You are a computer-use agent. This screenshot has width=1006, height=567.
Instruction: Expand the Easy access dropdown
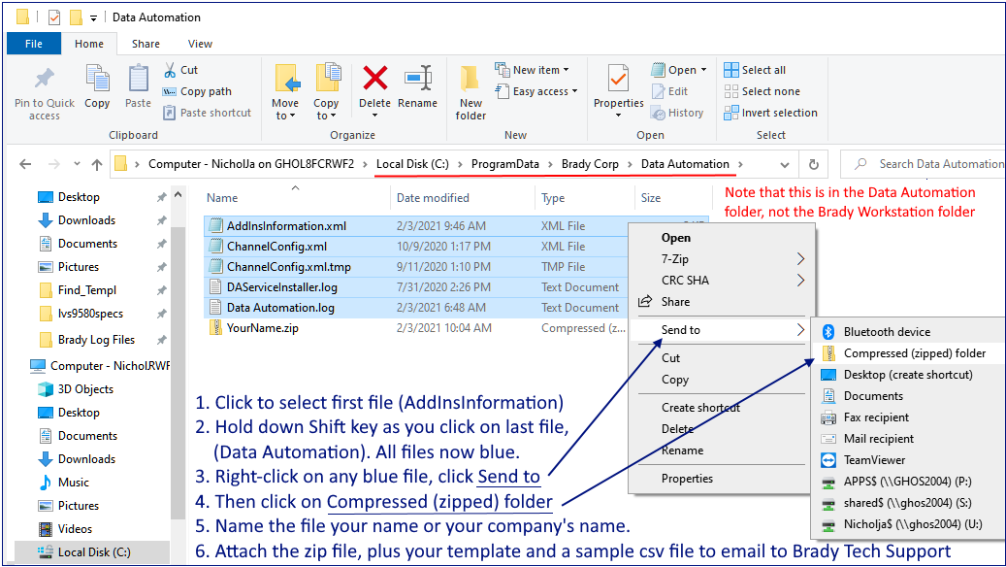coord(574,91)
